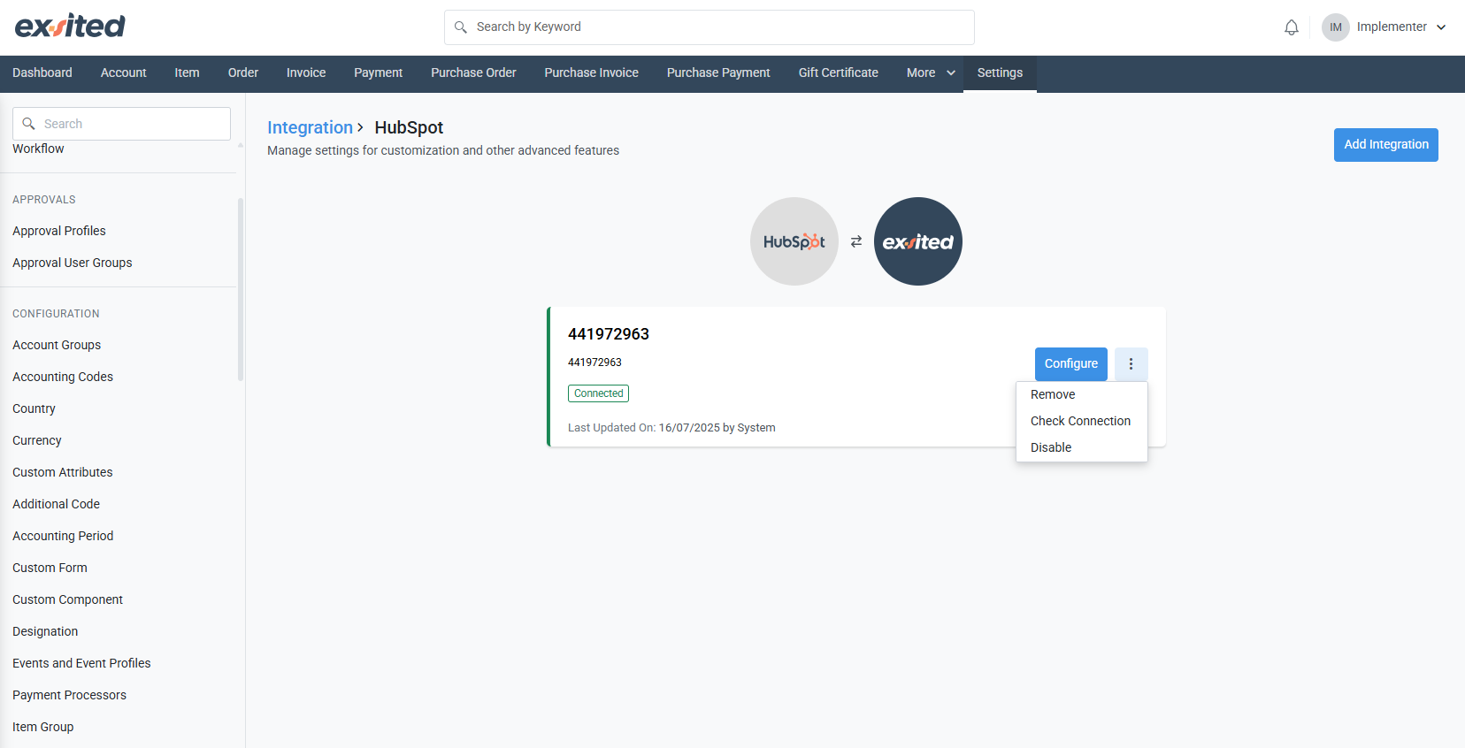Choose Remove from the options menu
Image resolution: width=1465 pixels, height=748 pixels.
pos(1082,395)
